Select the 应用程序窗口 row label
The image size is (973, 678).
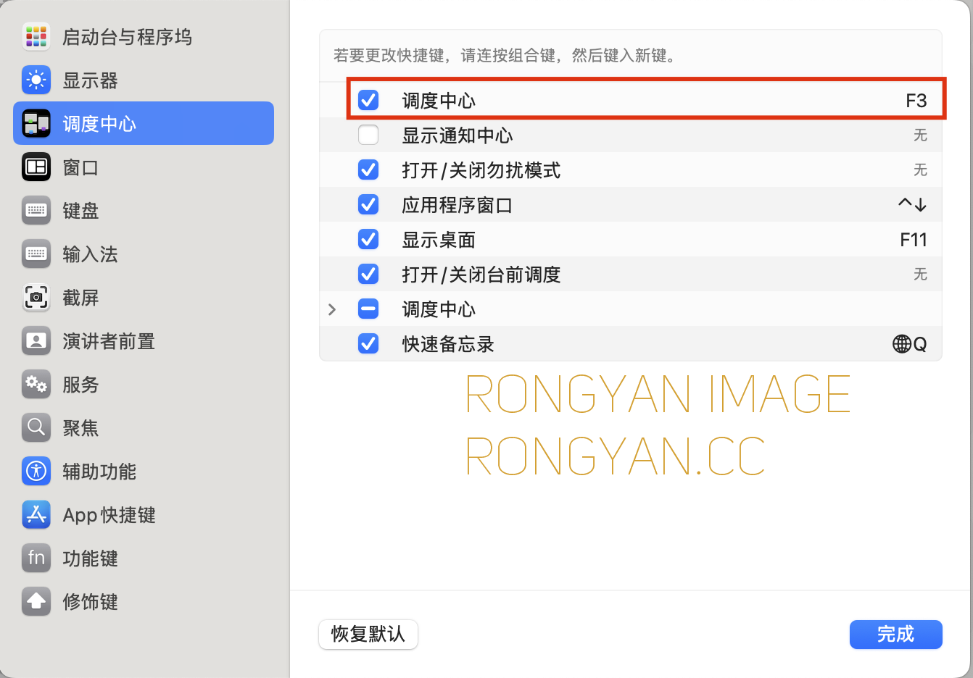[457, 205]
